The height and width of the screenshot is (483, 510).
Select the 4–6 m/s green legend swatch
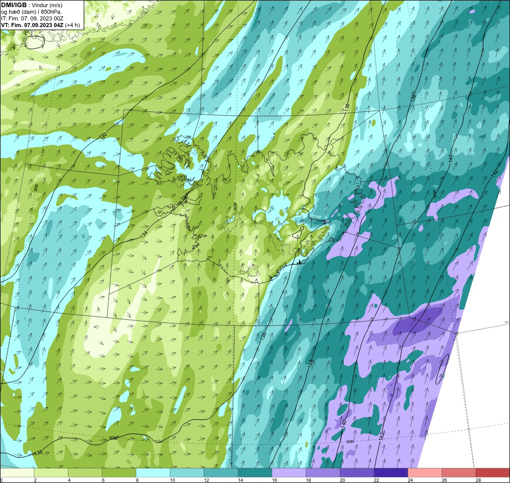pyautogui.click(x=85, y=472)
